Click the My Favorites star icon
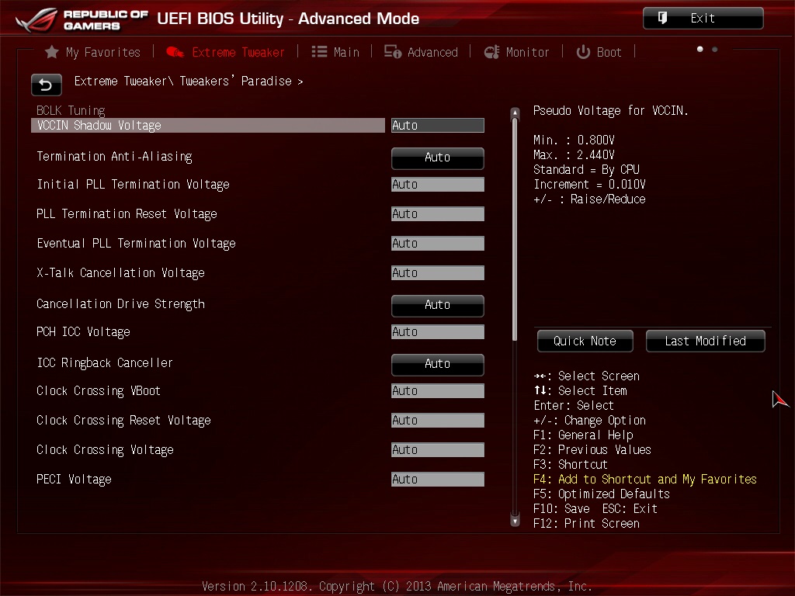This screenshot has width=795, height=596. point(51,52)
